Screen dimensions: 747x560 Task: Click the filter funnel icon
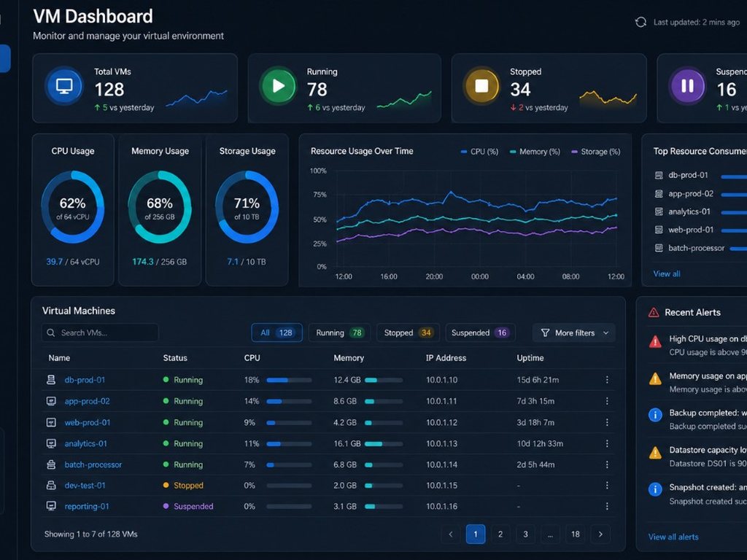coord(546,332)
